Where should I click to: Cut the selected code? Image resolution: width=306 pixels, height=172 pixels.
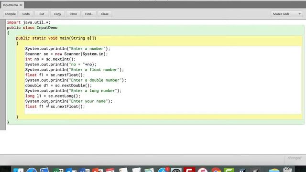(42, 14)
